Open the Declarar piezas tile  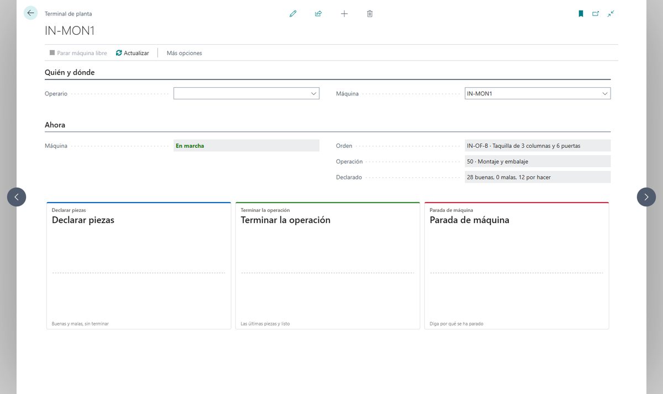[x=139, y=266]
